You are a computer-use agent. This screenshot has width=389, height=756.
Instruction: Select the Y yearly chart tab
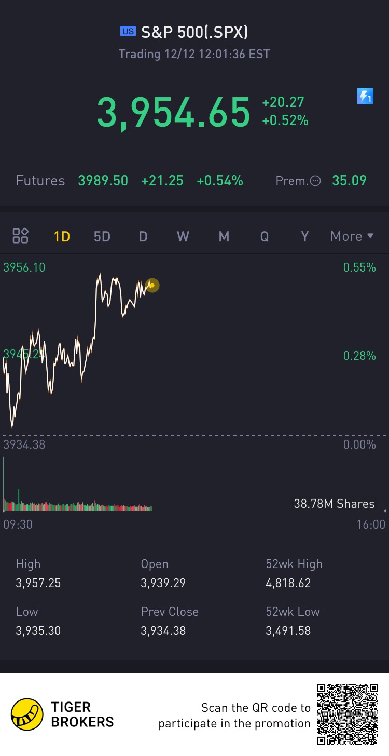coord(304,237)
